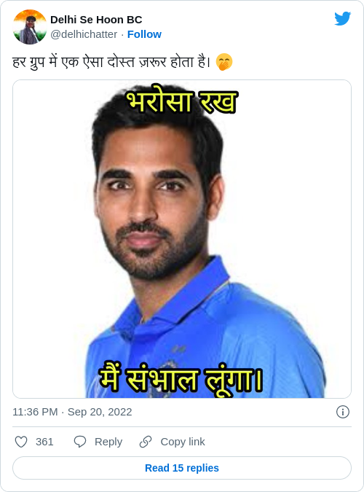Image resolution: width=364 pixels, height=492 pixels.
Task: Click the reply speech bubble icon
Action: pos(79,442)
